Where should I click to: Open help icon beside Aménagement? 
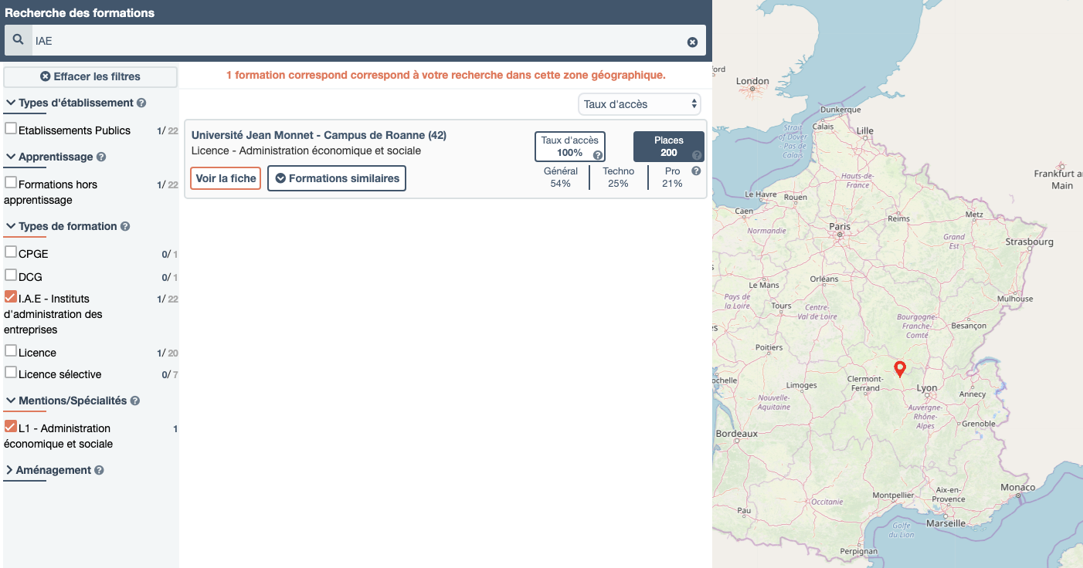99,471
